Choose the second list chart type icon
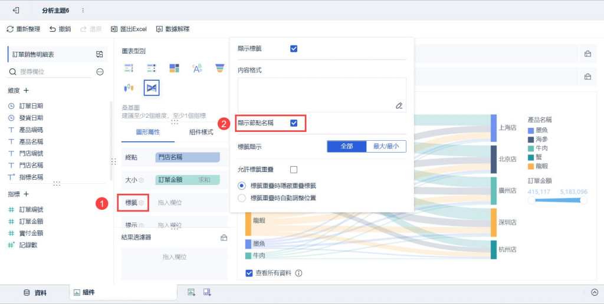 tap(152, 68)
